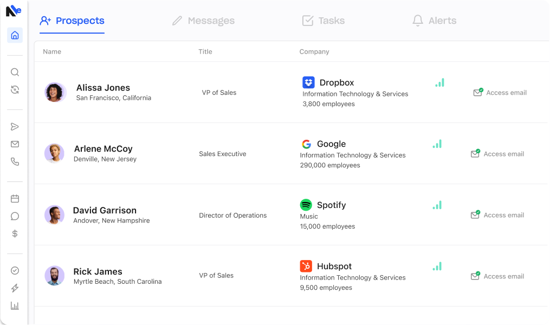Click the signal strength bars for Arlene McCoy
The height and width of the screenshot is (325, 550).
point(437,144)
